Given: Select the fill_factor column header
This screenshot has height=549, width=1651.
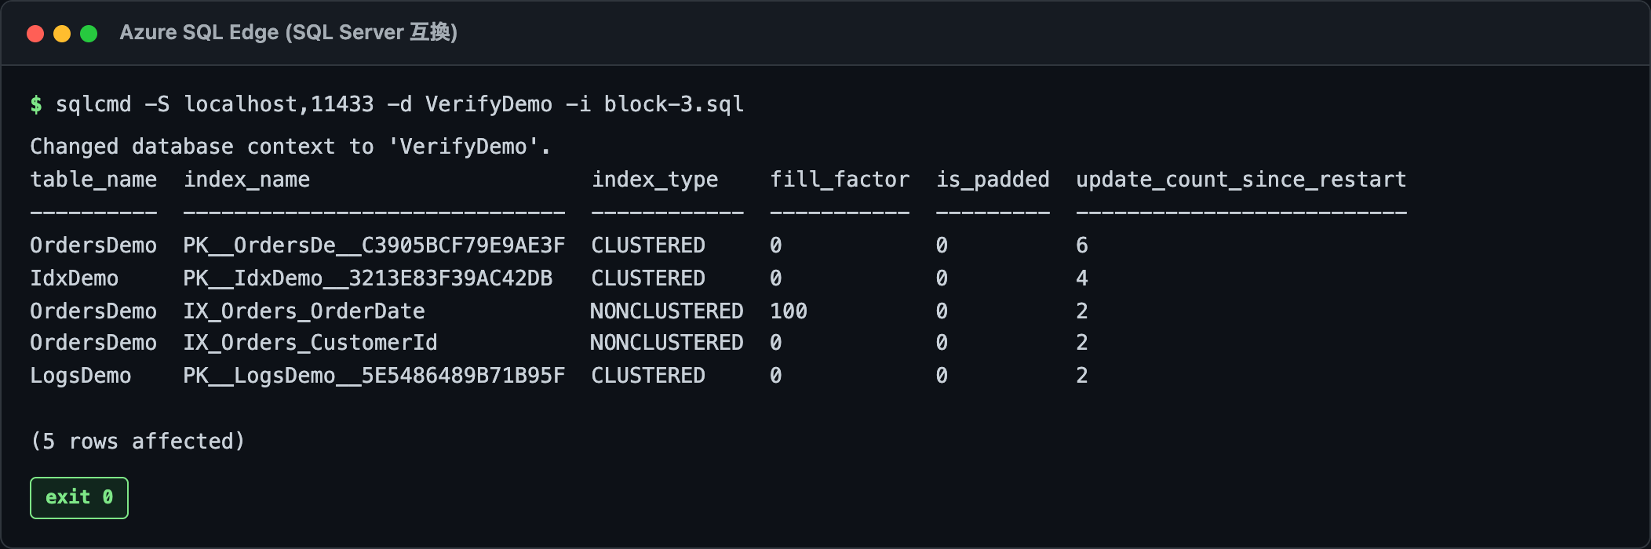Looking at the screenshot, I should [839, 180].
